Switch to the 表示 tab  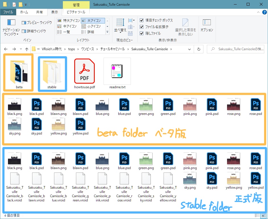pyautogui.click(x=55, y=12)
